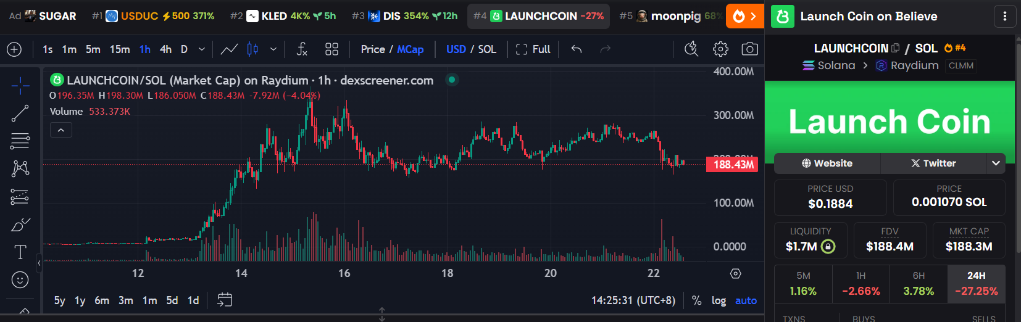Select the 6H price change tab
The image size is (1021, 322).
point(919,284)
